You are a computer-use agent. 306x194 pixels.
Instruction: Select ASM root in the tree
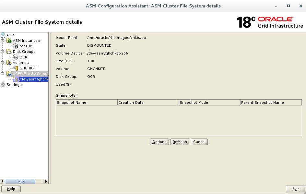(10, 35)
